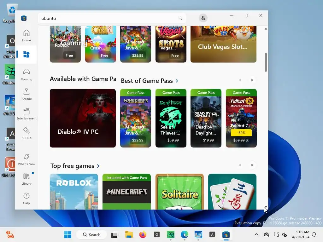View What's New in the sidebar
This screenshot has height=242, width=323.
click(26, 159)
